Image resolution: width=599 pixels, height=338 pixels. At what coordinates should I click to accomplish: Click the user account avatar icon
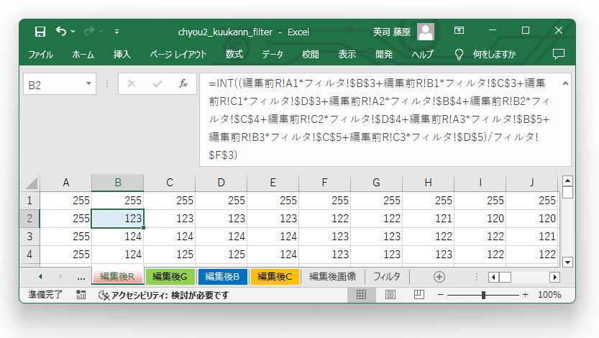point(426,32)
